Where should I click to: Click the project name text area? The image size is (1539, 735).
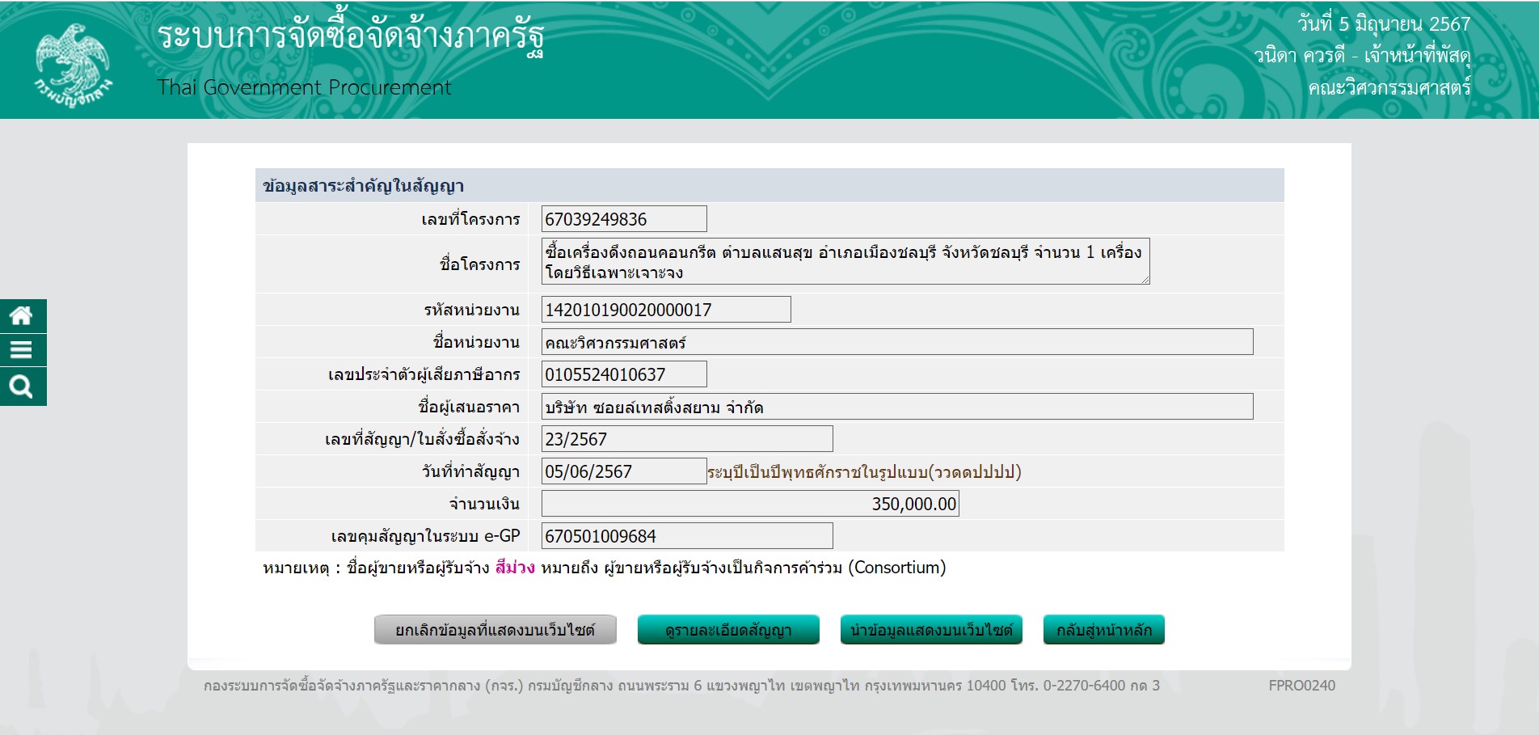(x=845, y=261)
